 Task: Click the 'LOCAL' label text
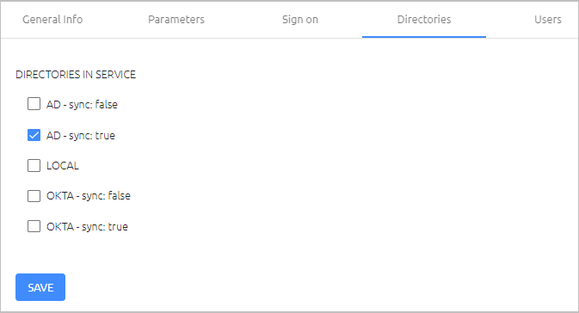63,166
